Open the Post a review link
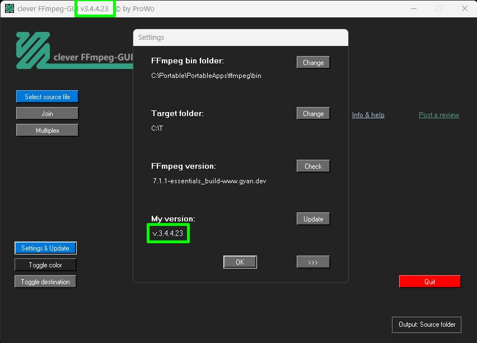 [x=439, y=115]
